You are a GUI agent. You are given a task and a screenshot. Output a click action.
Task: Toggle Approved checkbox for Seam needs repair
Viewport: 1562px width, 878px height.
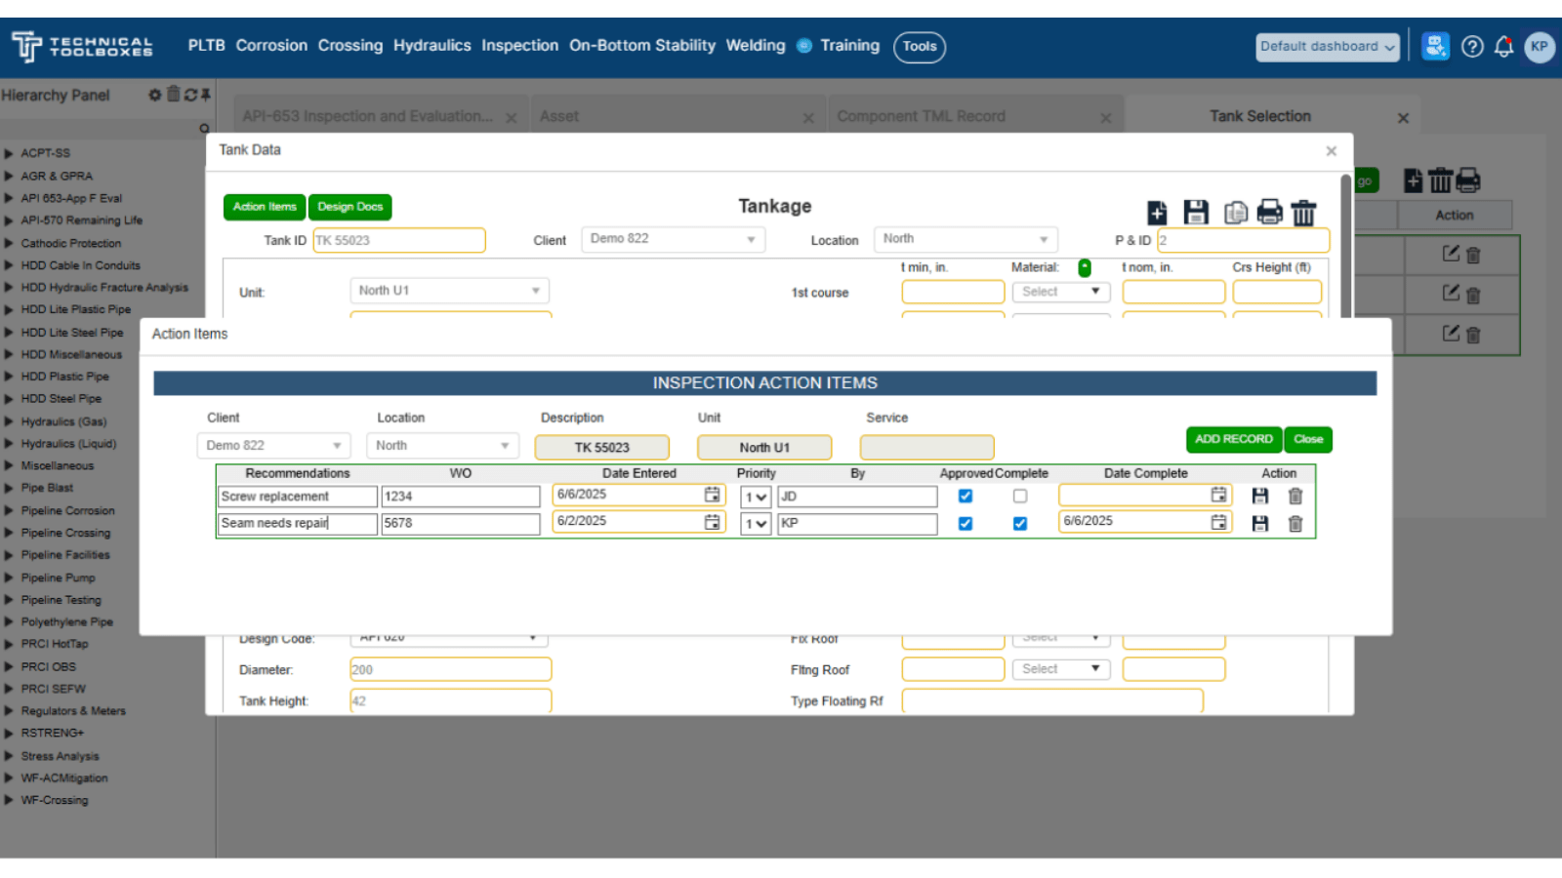coord(966,524)
